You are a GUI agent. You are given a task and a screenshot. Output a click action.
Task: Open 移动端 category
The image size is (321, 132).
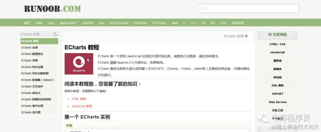[x=277, y=77]
